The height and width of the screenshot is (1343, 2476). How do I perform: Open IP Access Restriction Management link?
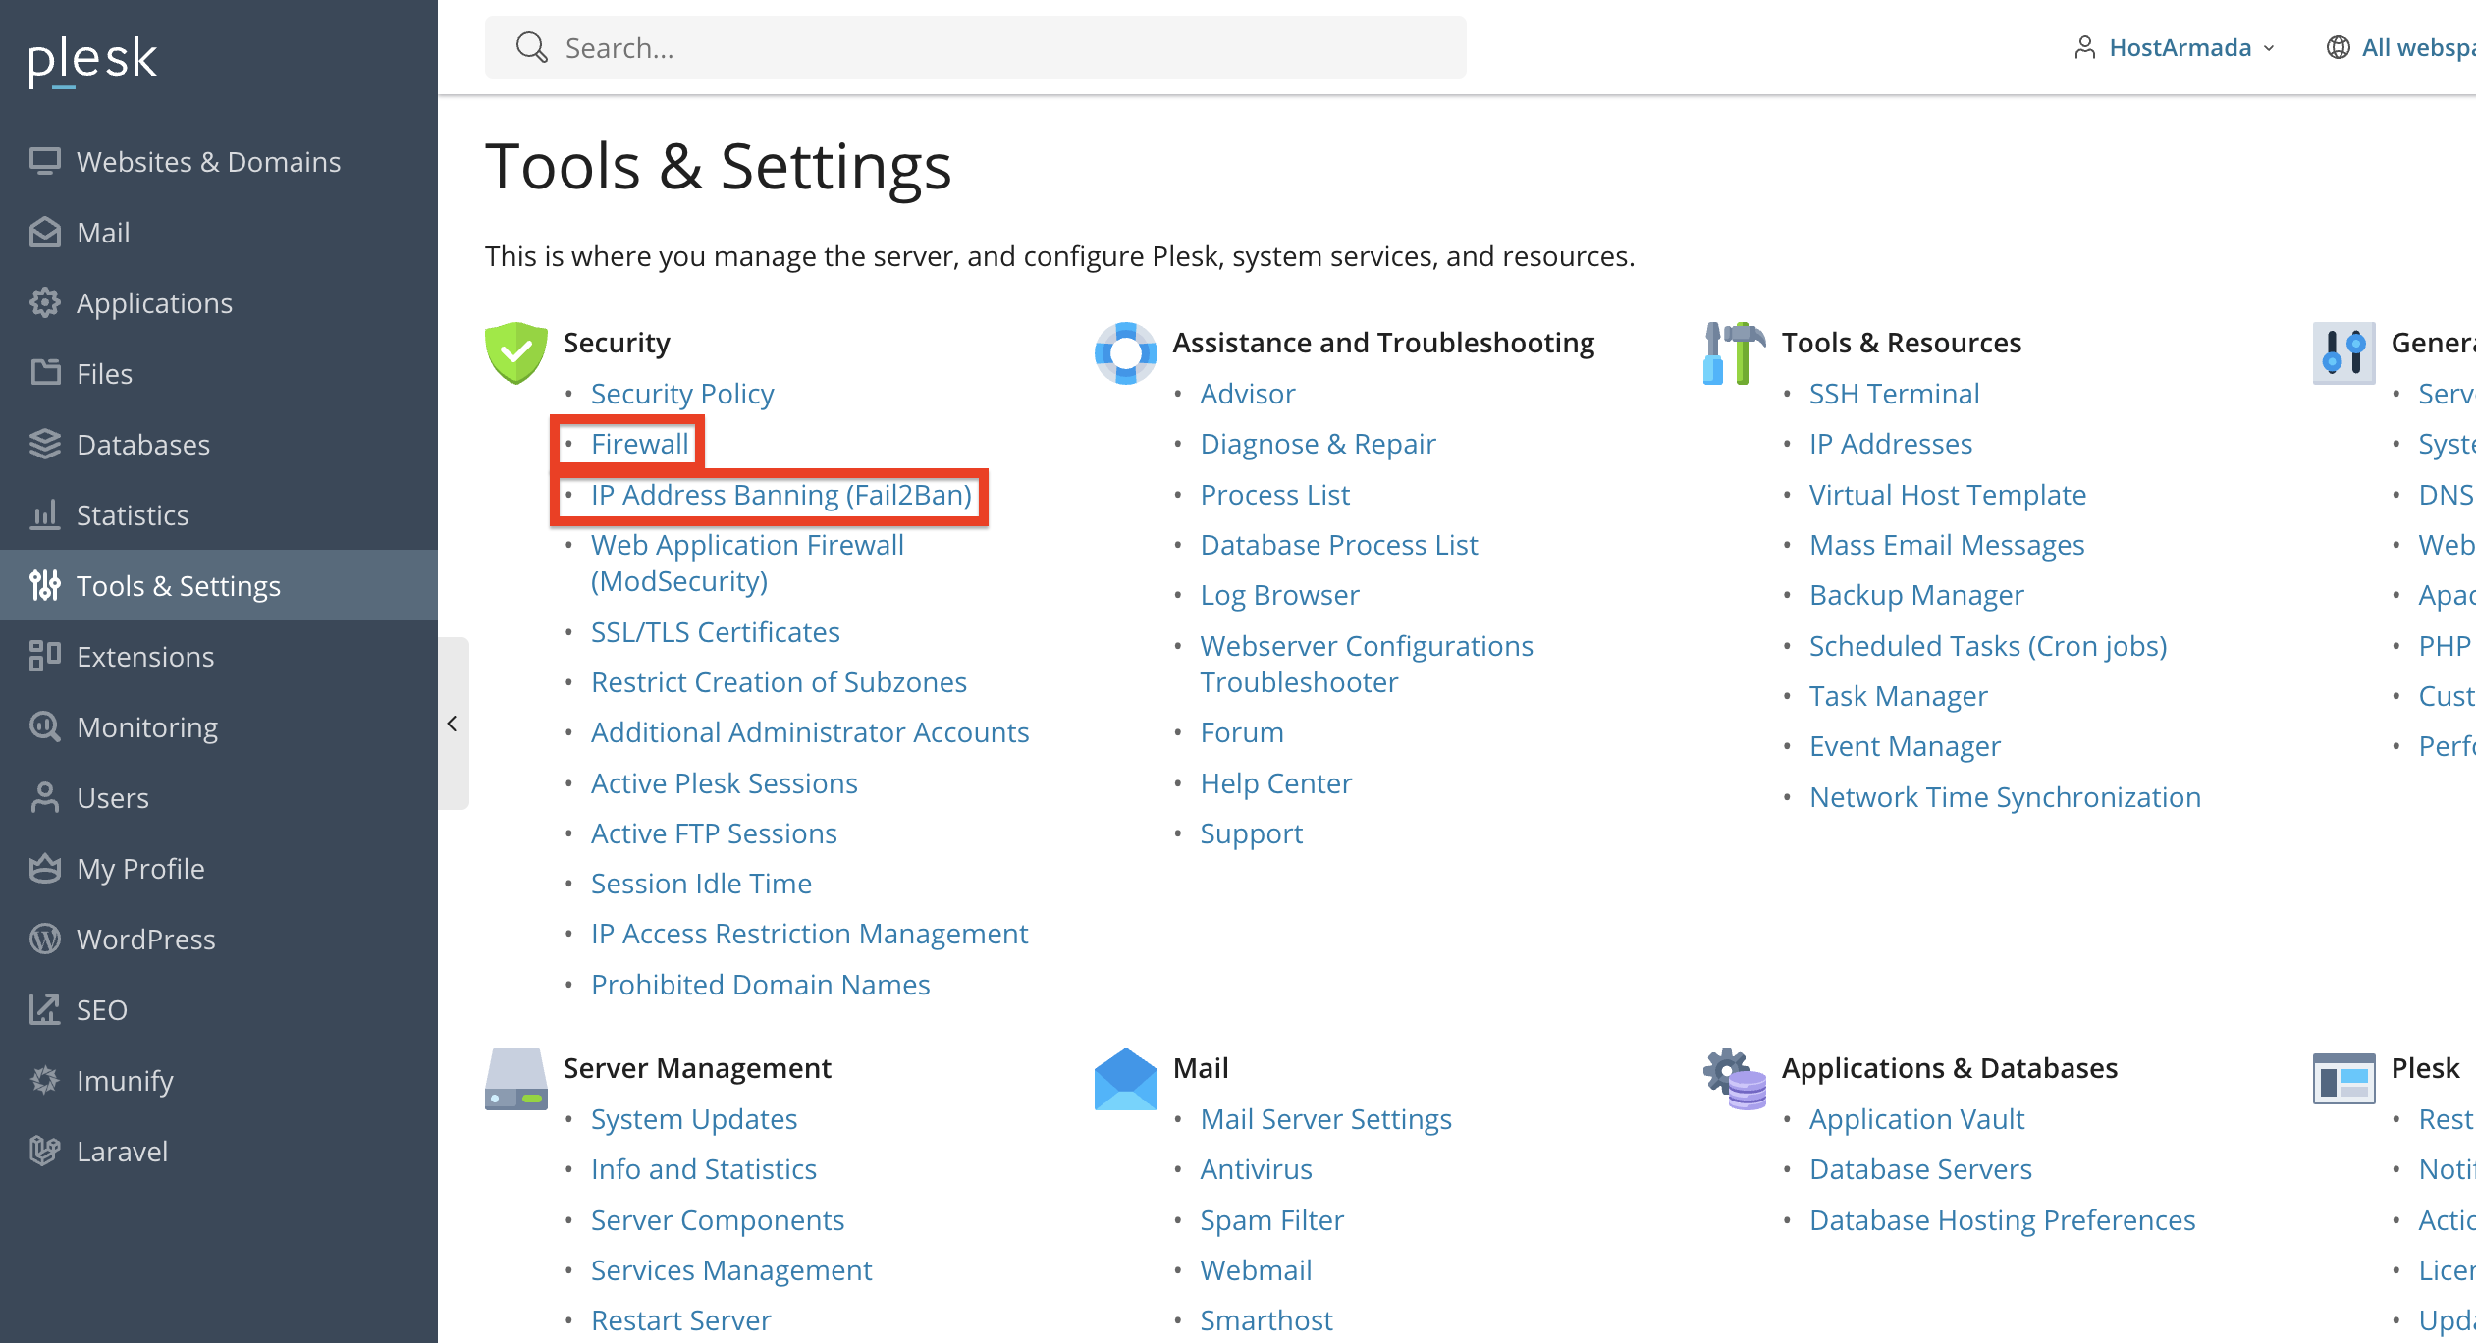pyautogui.click(x=809, y=934)
